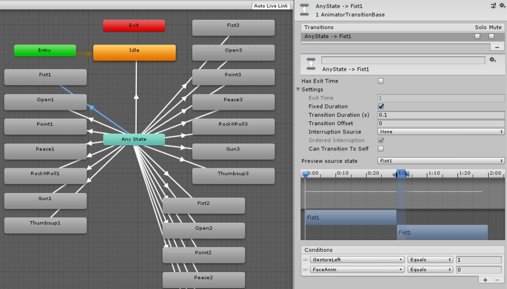Enable the Solo checkbox for AnyState -> Fist1
The height and width of the screenshot is (289, 507).
pyautogui.click(x=477, y=36)
